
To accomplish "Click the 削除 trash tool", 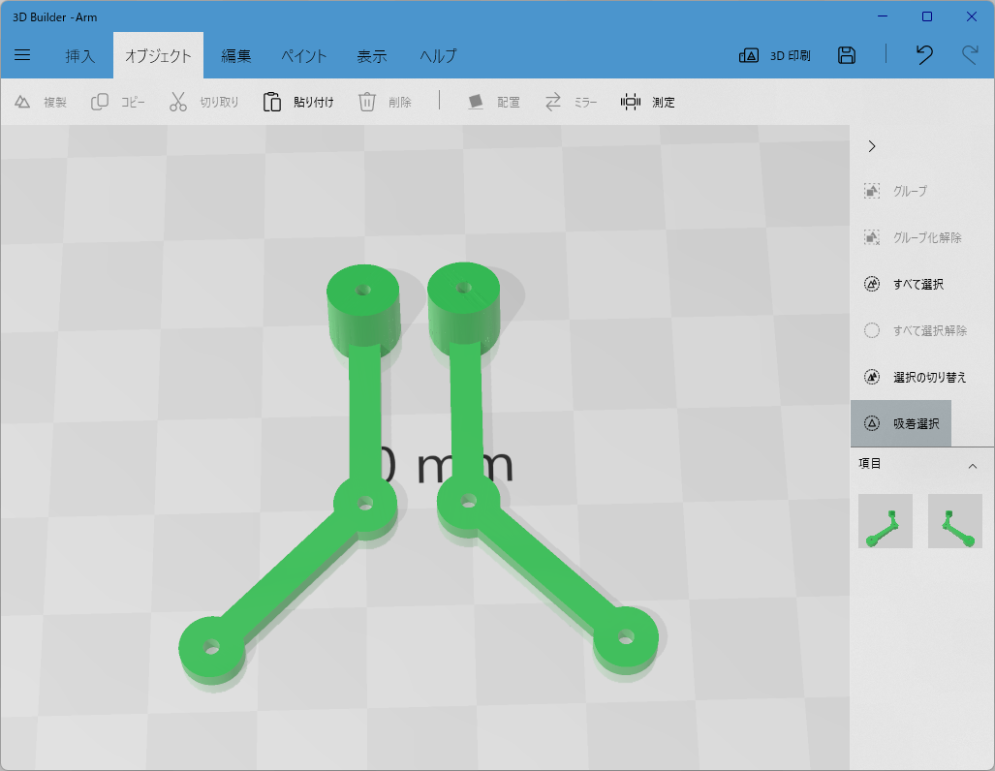I will [385, 102].
